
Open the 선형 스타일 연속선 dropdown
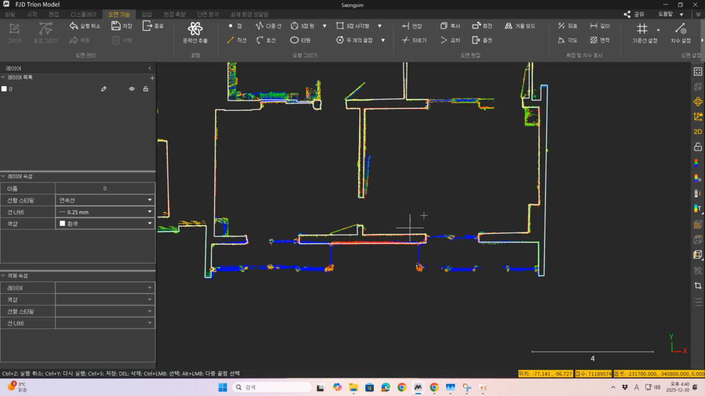(x=105, y=200)
